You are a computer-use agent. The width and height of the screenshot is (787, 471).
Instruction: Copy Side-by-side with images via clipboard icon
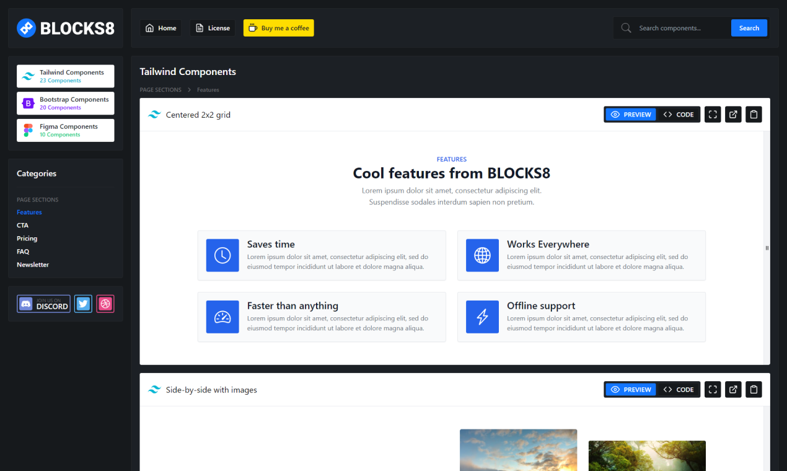click(754, 389)
